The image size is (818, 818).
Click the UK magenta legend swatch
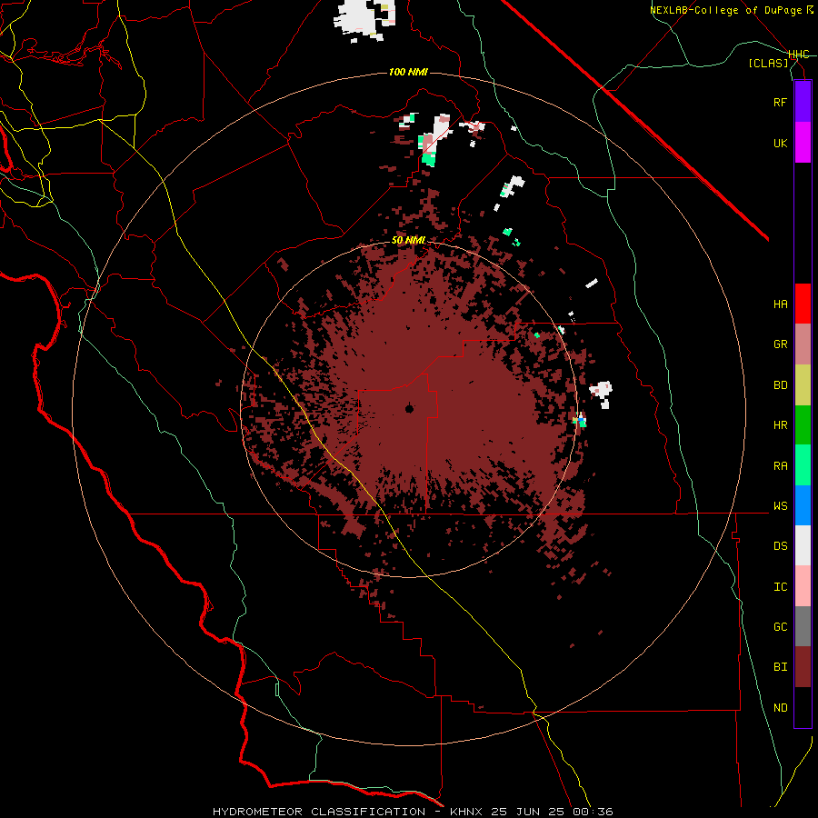[803, 143]
